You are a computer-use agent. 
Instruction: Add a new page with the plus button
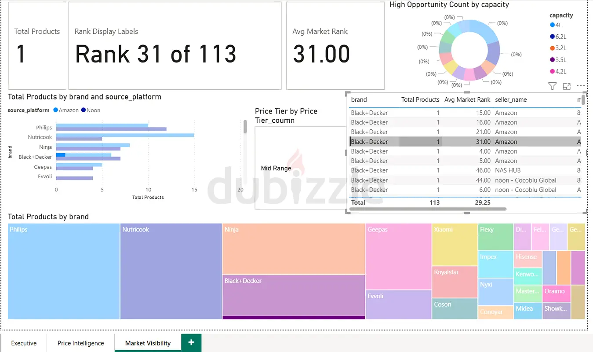[x=191, y=342]
